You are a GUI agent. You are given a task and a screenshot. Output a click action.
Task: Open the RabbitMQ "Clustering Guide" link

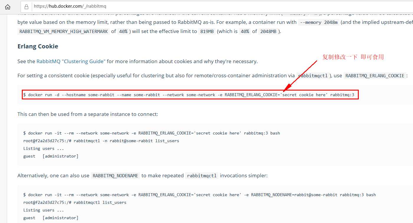[x=71, y=61]
